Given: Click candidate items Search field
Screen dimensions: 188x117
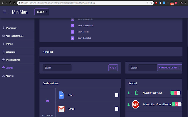Looking at the screenshot, I should click(57, 68).
